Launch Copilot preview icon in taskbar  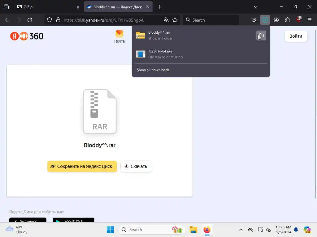(x=307, y=230)
